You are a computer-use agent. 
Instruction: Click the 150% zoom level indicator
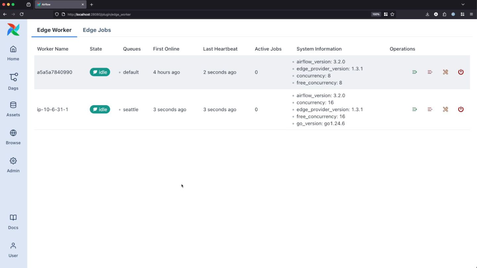[x=376, y=14]
